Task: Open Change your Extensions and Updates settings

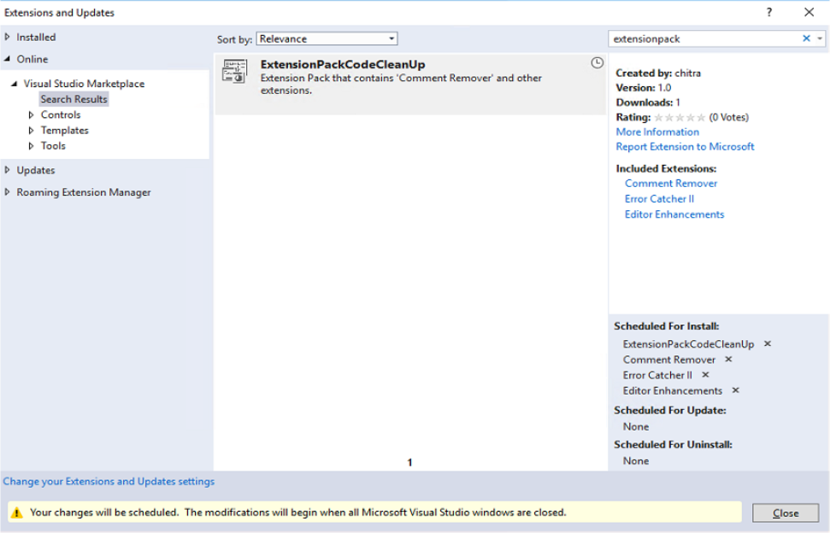Action: pos(109,481)
